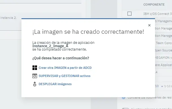This screenshot has width=172, height=109.
Task: Click the monitor icon beside SUPERVISAR y GESTIONAR
Action: pos(35,76)
